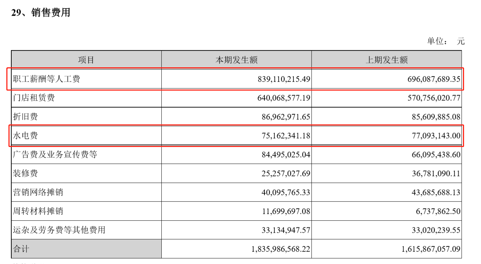The height and width of the screenshot is (264, 481).
Task: Click the 项目 column header
Action: pos(86,60)
